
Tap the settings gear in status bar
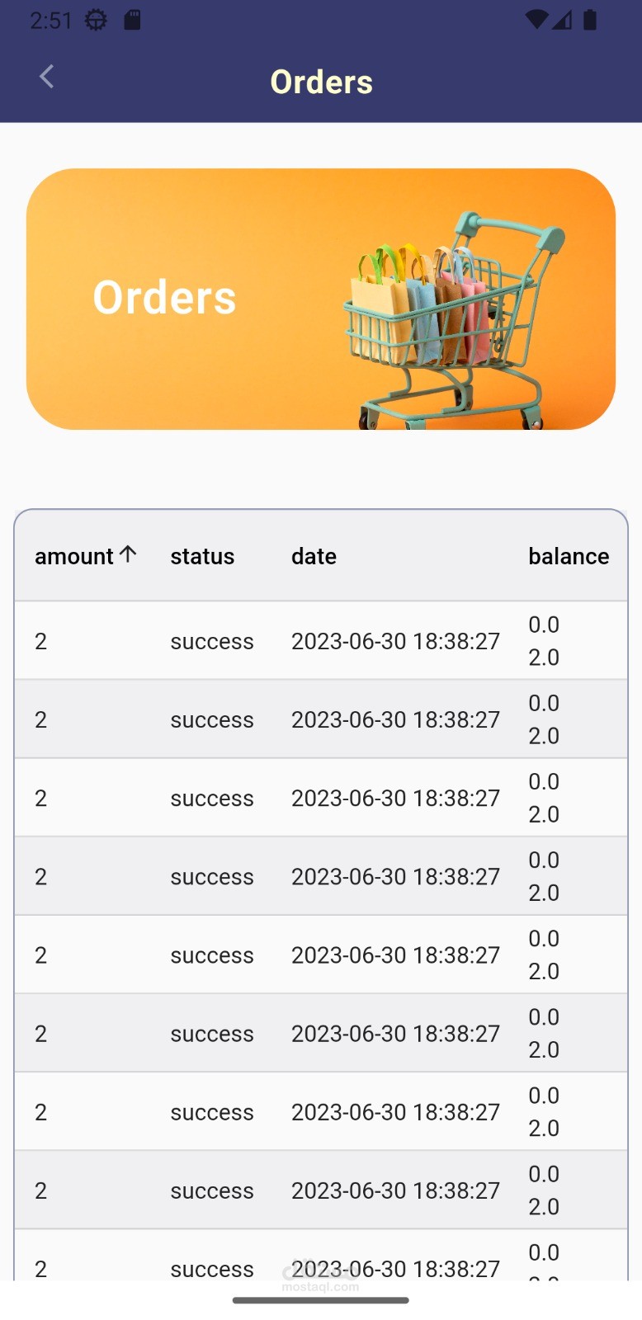(97, 20)
